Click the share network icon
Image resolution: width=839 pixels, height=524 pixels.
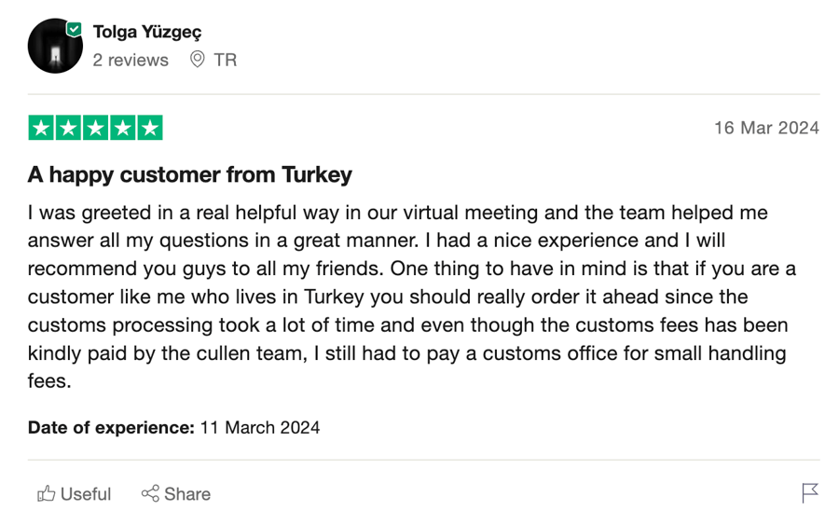150,493
